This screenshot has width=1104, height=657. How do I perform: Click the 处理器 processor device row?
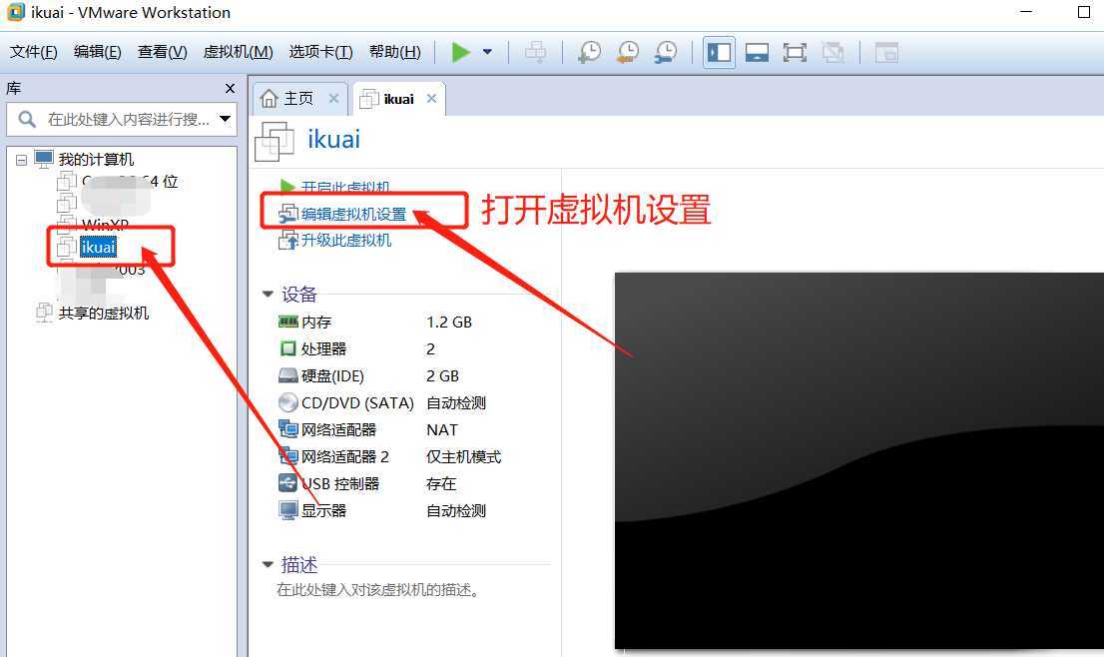[357, 348]
